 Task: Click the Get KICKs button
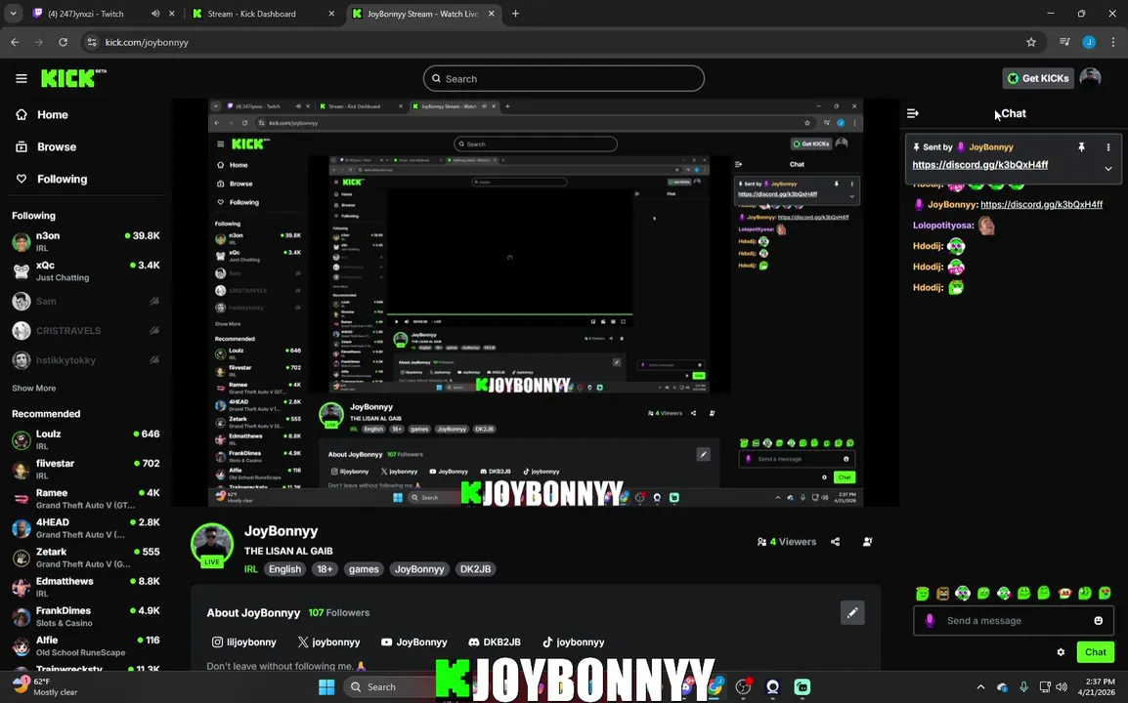1037,78
